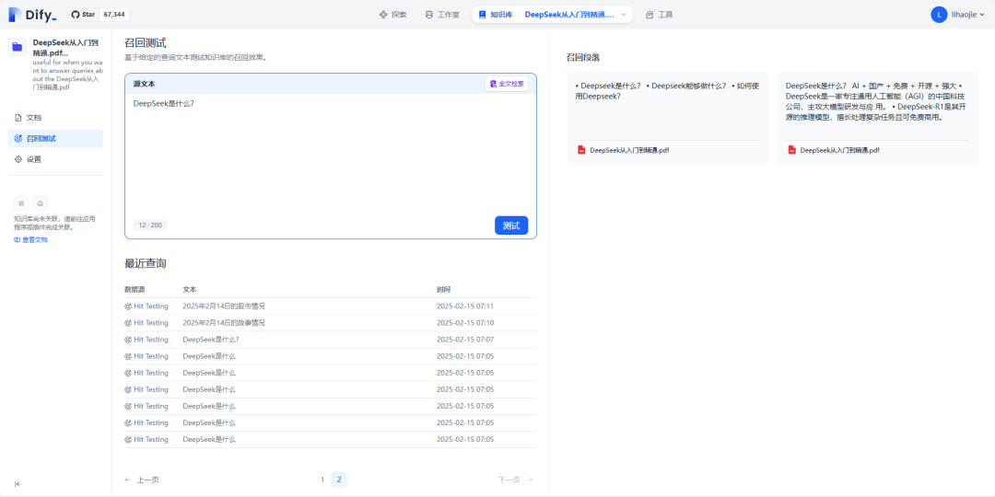Open the second recalled paragraph card about AGI
The width and height of the screenshot is (995, 497).
click(x=877, y=118)
